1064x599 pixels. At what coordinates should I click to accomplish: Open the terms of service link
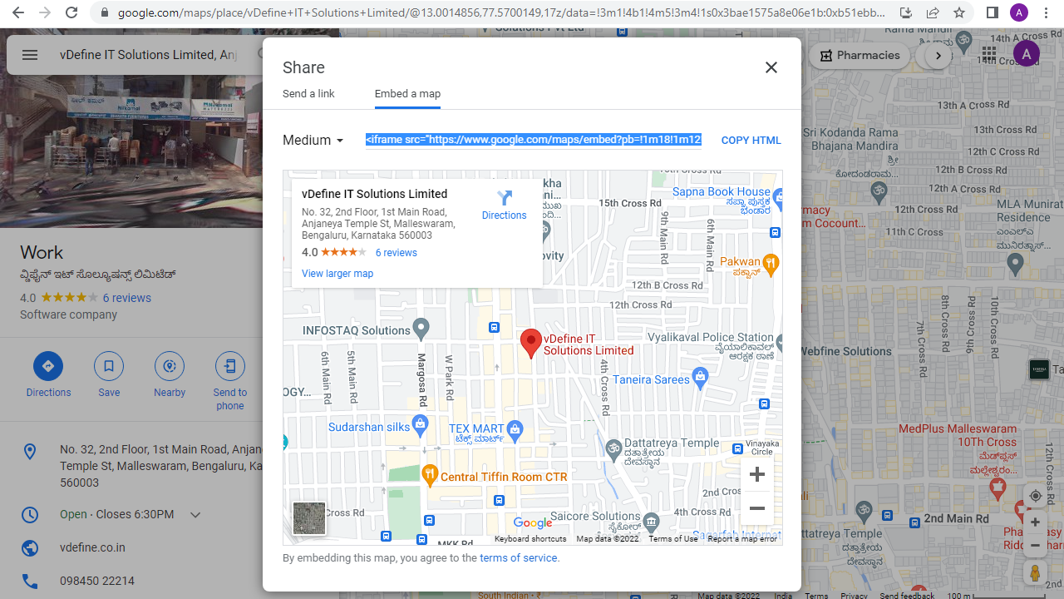pyautogui.click(x=519, y=558)
